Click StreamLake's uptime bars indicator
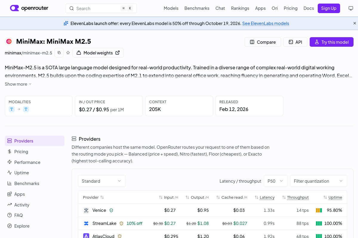358x238 pixels. click(x=319, y=223)
